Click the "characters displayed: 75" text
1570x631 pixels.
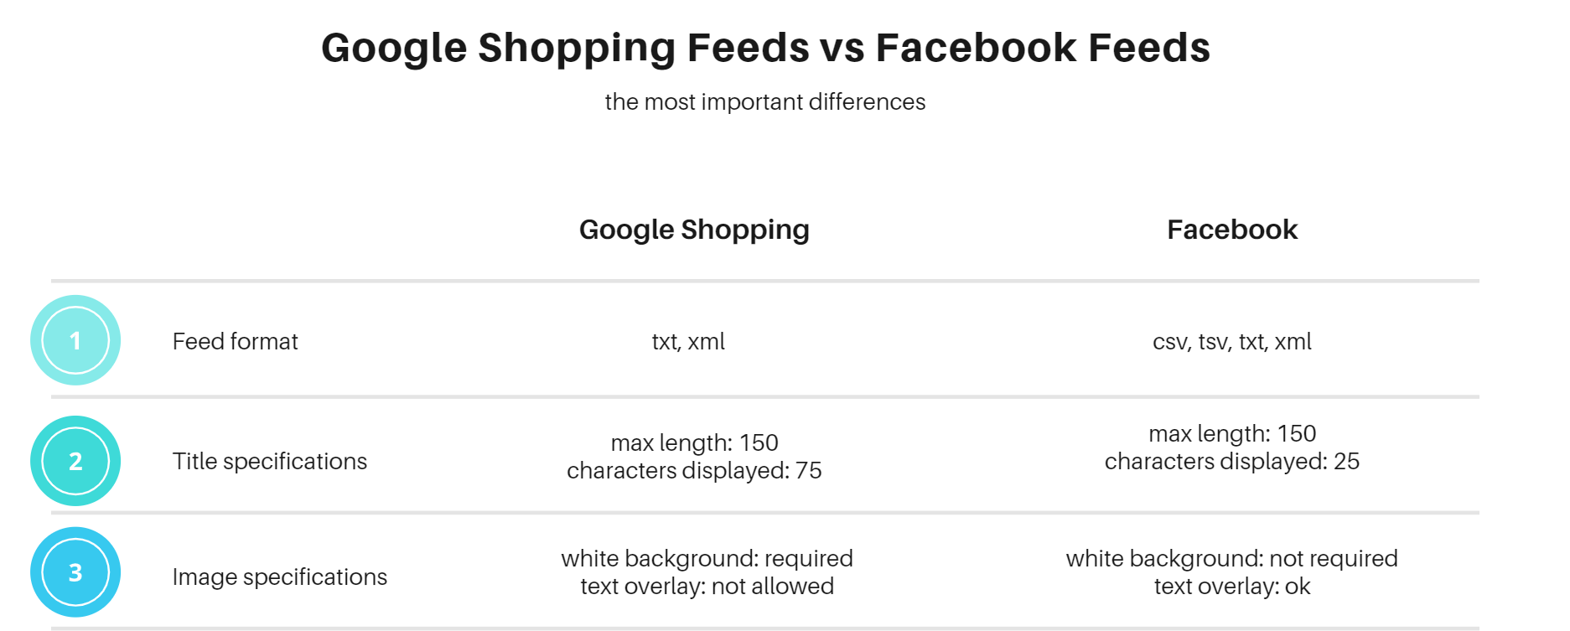coord(694,471)
